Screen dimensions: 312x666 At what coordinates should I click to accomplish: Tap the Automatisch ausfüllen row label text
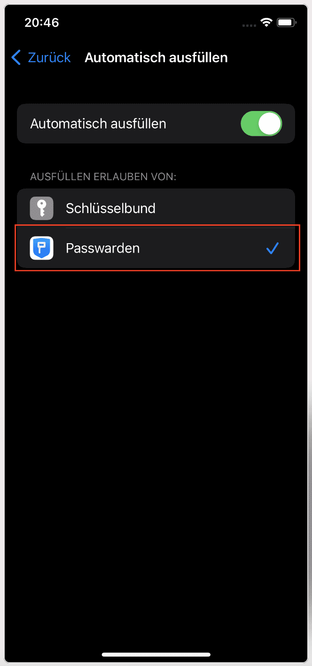(98, 124)
